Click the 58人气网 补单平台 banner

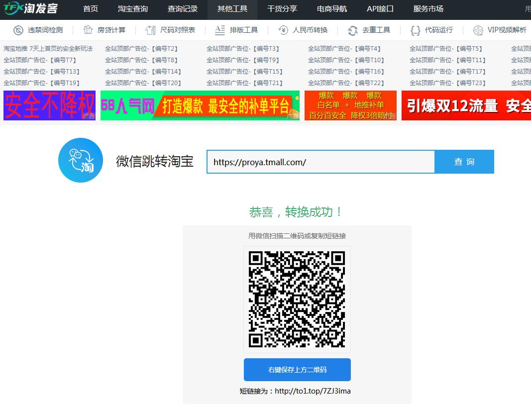200,105
